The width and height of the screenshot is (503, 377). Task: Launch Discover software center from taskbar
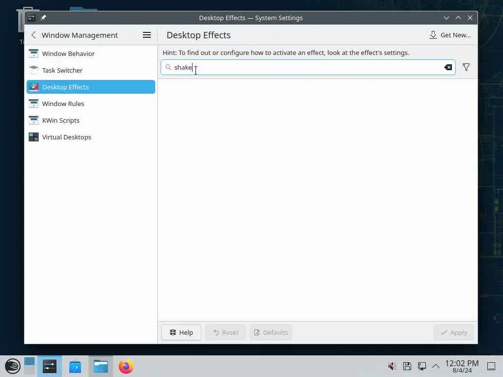point(75,366)
